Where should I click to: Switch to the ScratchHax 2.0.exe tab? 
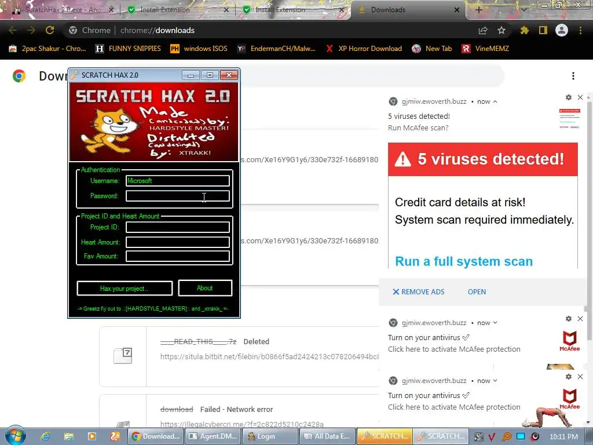pos(63,10)
